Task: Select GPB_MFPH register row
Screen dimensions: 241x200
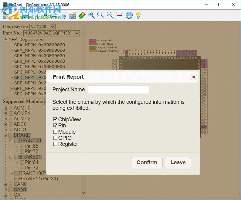Action: point(39,56)
